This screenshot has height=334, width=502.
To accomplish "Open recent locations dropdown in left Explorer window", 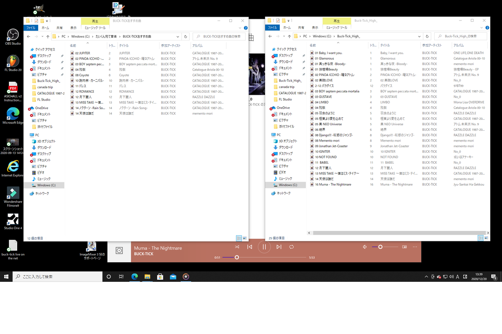I will [42, 36].
